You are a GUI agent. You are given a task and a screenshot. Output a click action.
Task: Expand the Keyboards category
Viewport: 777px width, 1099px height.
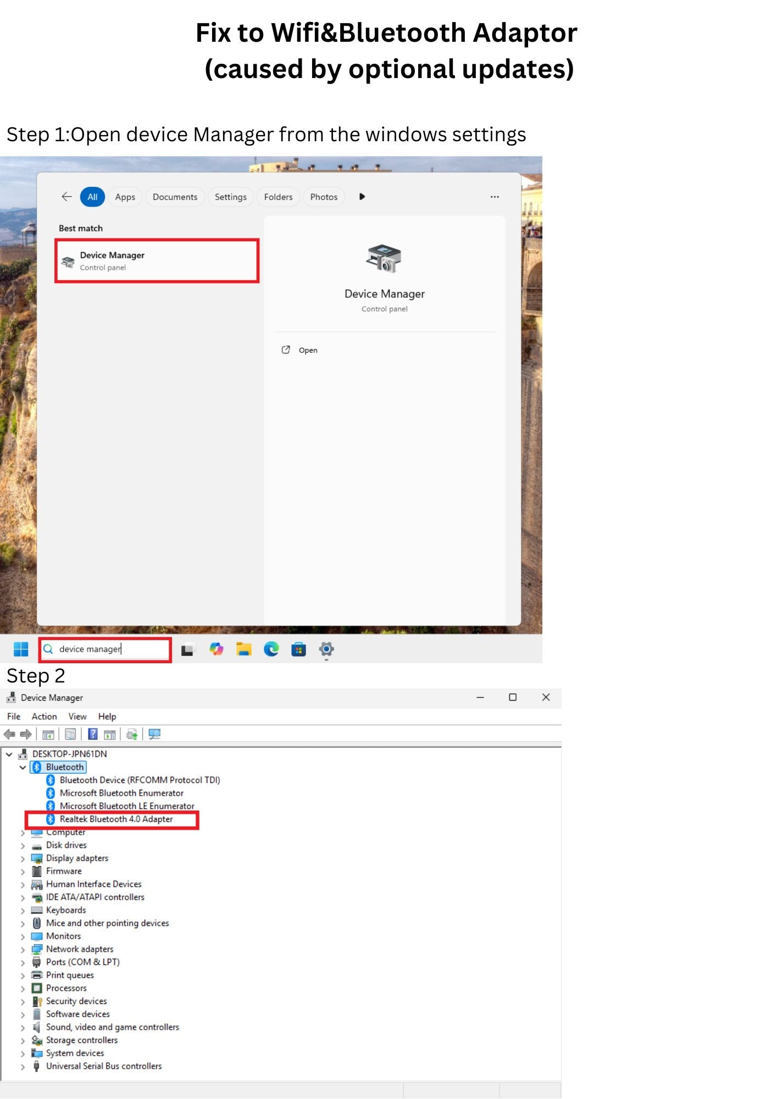point(23,911)
